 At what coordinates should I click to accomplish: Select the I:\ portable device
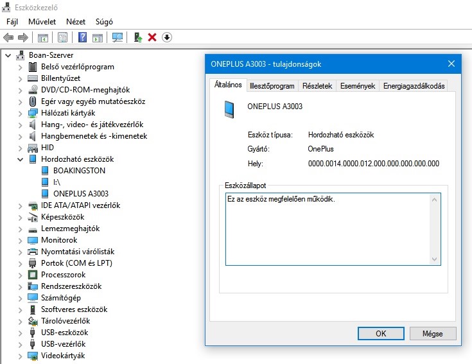57,182
